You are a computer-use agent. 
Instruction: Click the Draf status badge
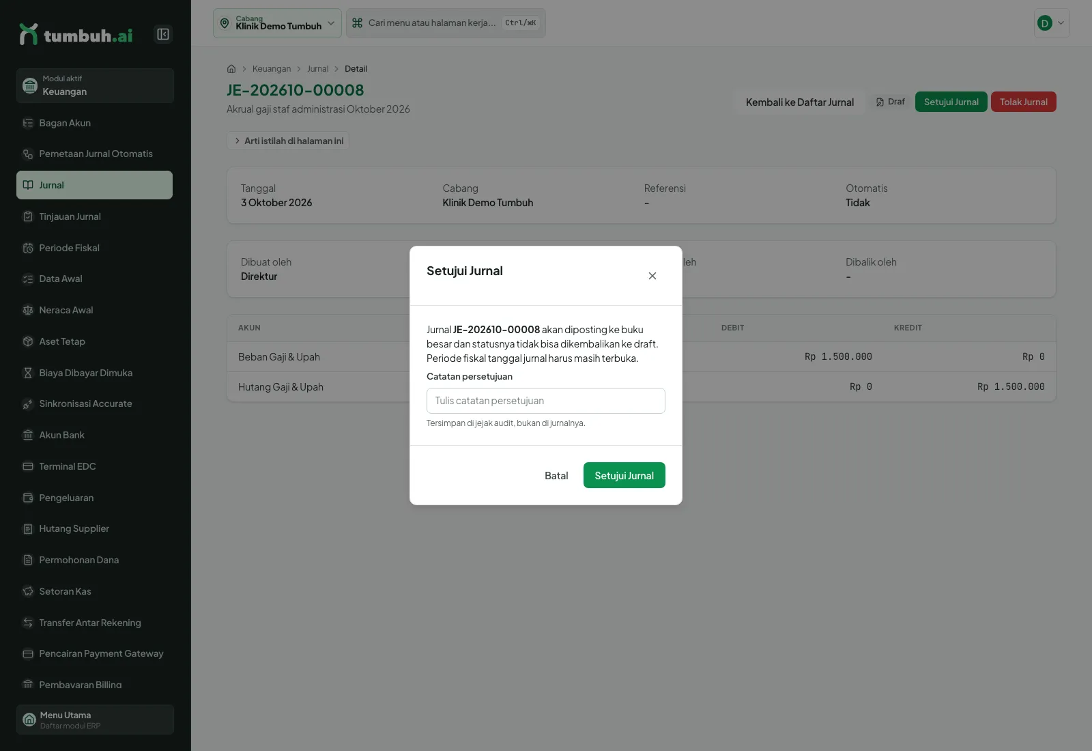(891, 102)
